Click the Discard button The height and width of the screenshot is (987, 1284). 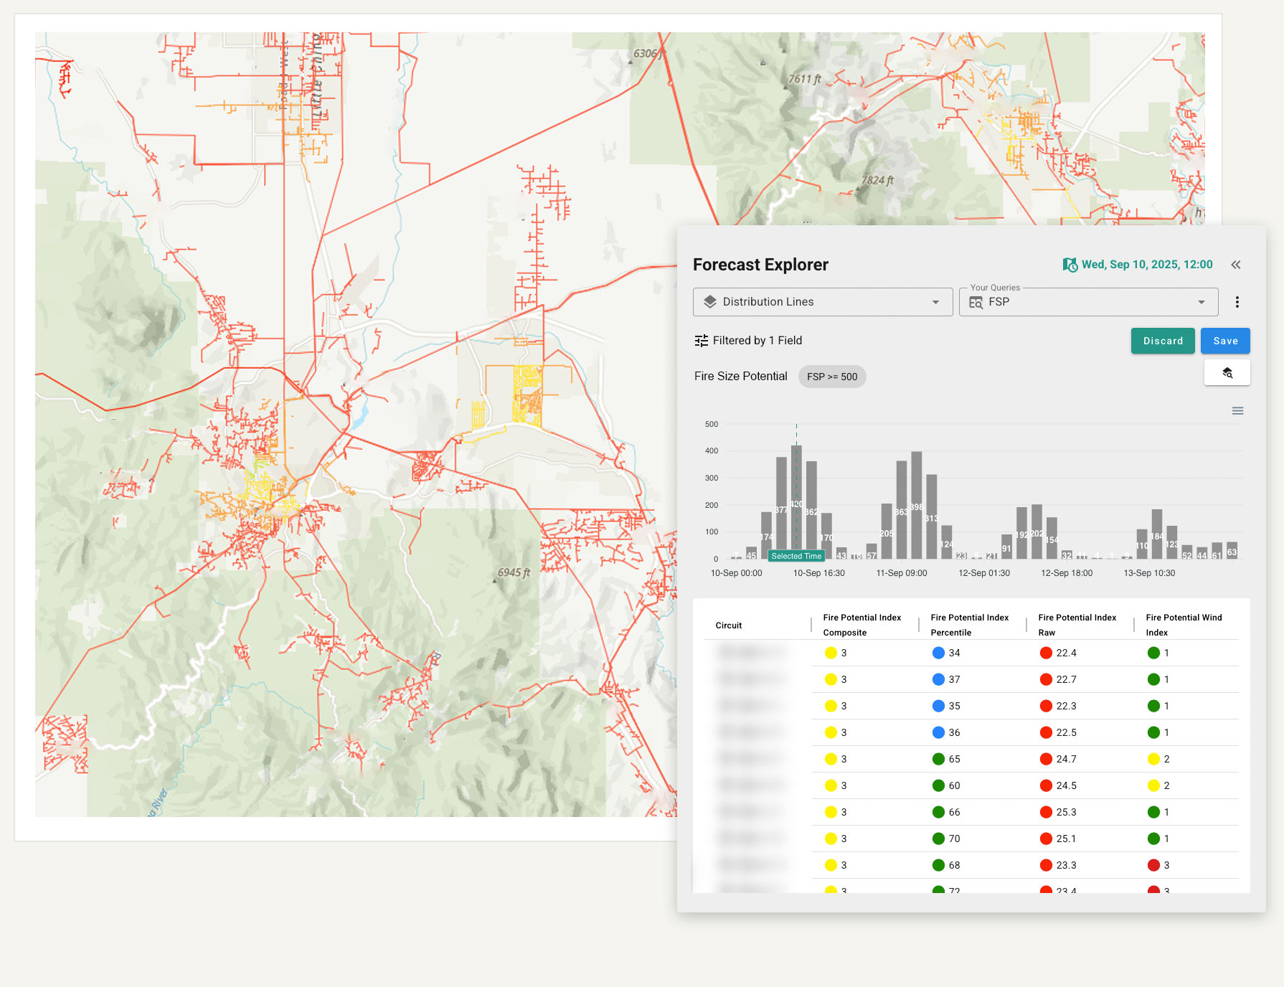click(x=1162, y=341)
